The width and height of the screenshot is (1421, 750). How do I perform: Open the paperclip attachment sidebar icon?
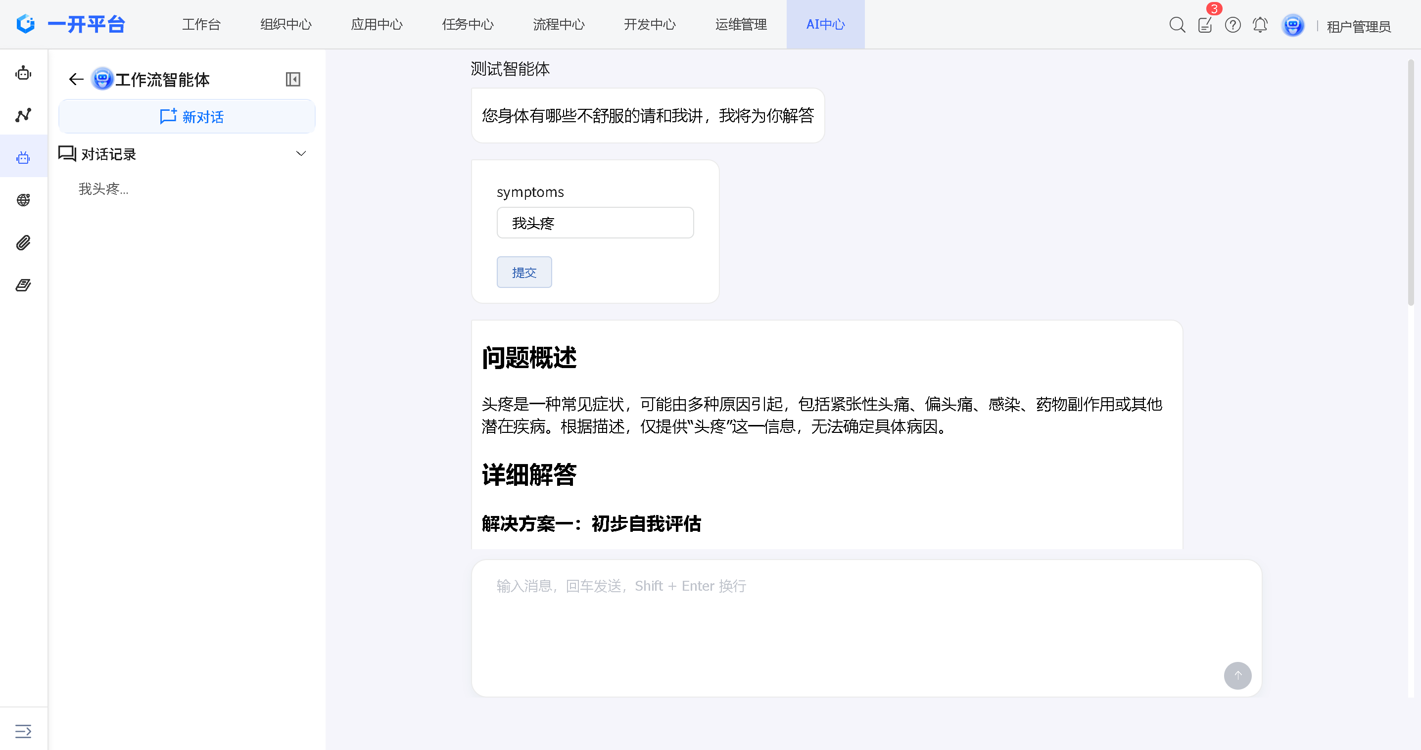click(23, 242)
